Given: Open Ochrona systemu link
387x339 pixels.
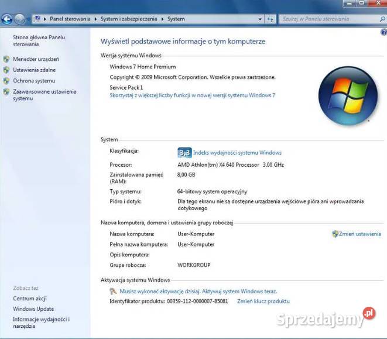Looking at the screenshot, I should [x=34, y=81].
